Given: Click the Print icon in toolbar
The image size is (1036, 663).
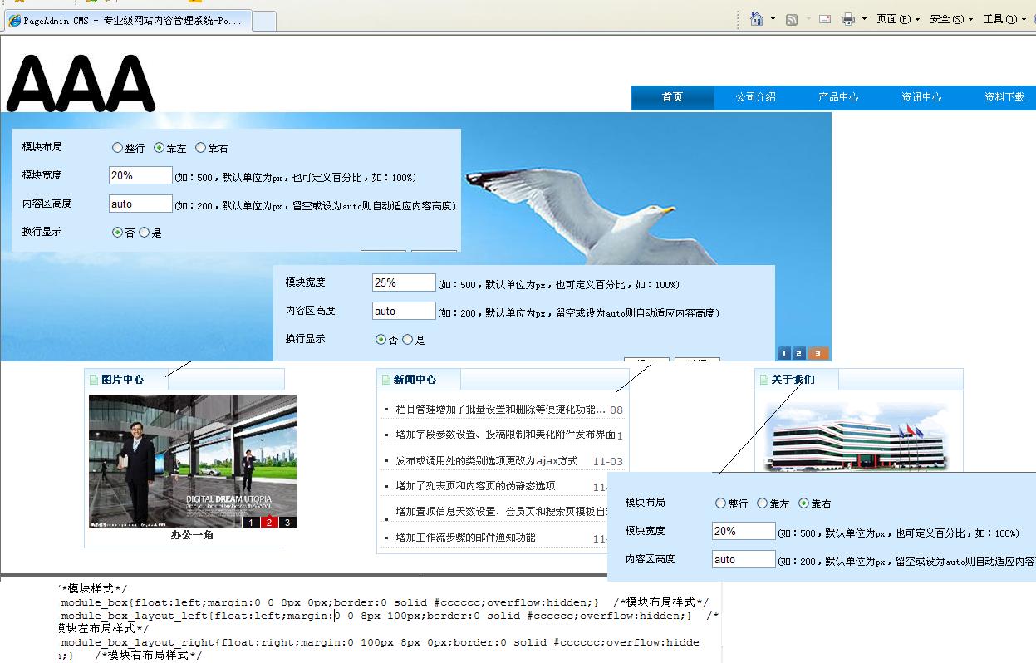Looking at the screenshot, I should 848,19.
